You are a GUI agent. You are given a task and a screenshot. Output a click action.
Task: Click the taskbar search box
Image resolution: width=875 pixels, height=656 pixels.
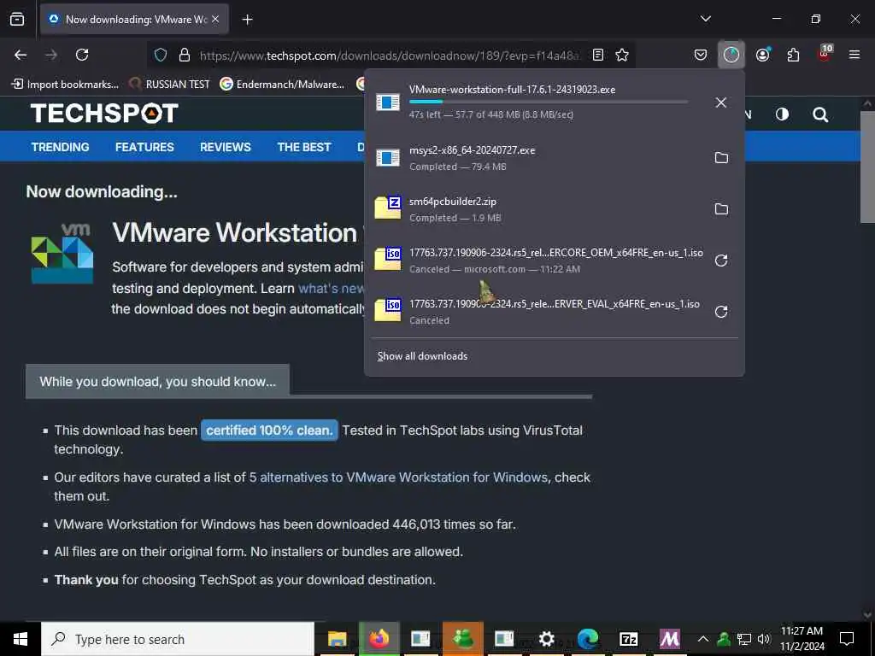[x=178, y=639]
